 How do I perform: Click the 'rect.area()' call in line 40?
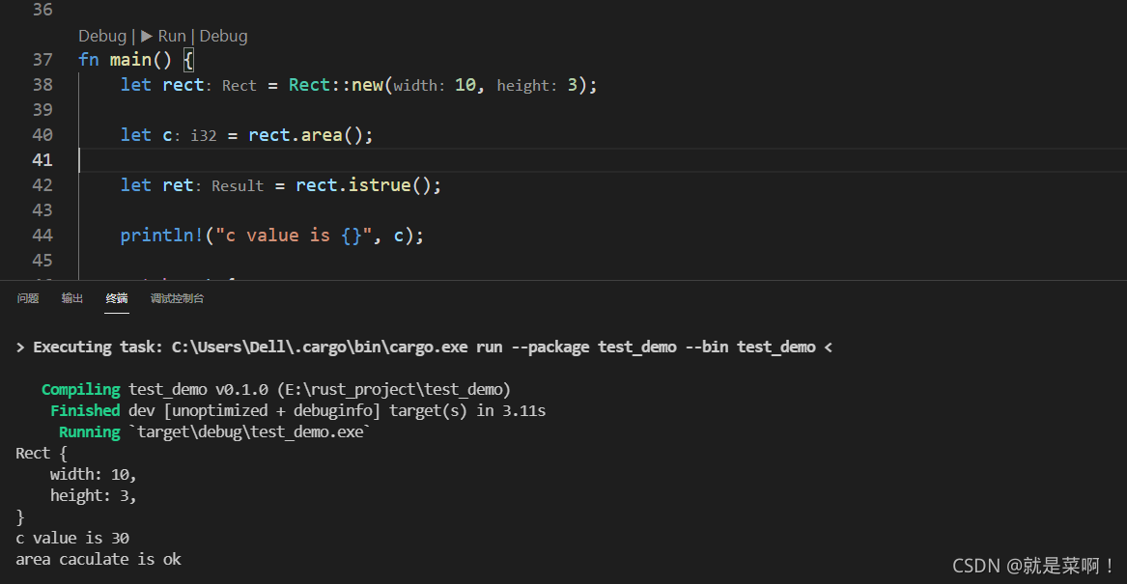point(305,135)
